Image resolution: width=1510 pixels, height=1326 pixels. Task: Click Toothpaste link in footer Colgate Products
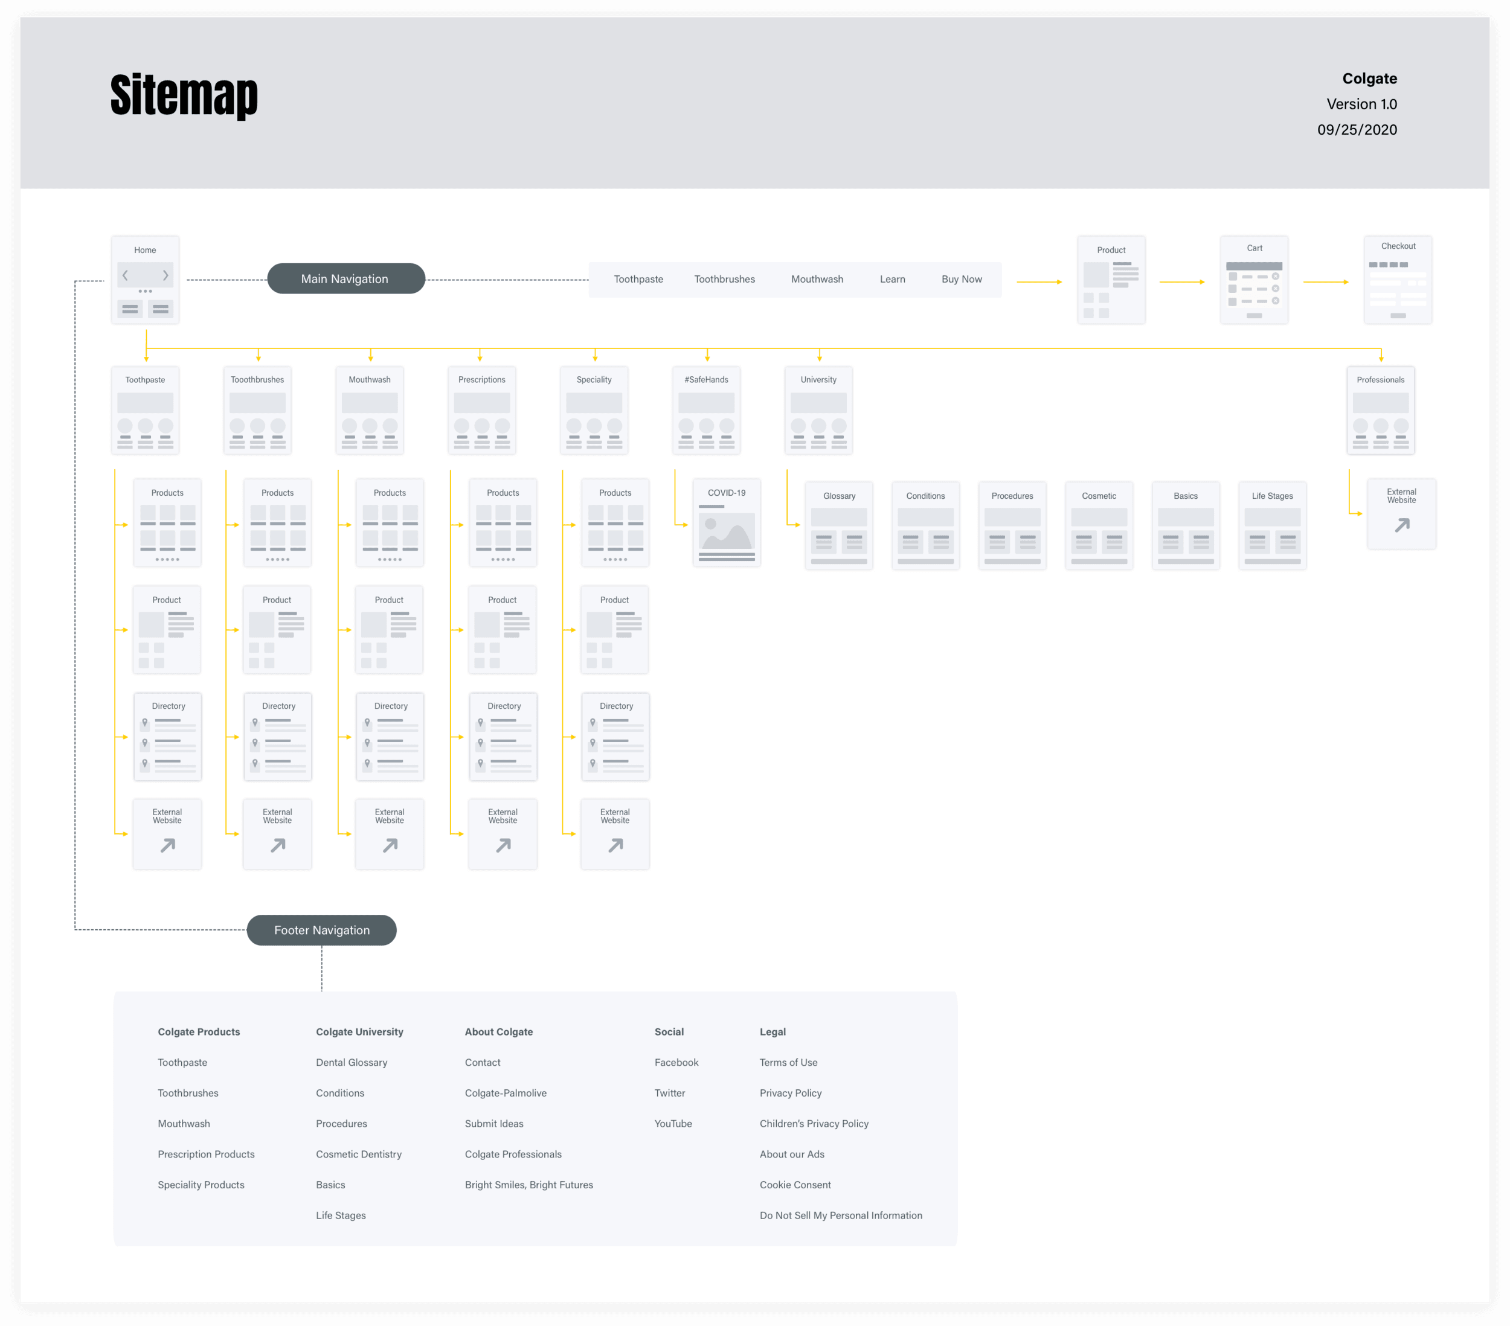182,1062
